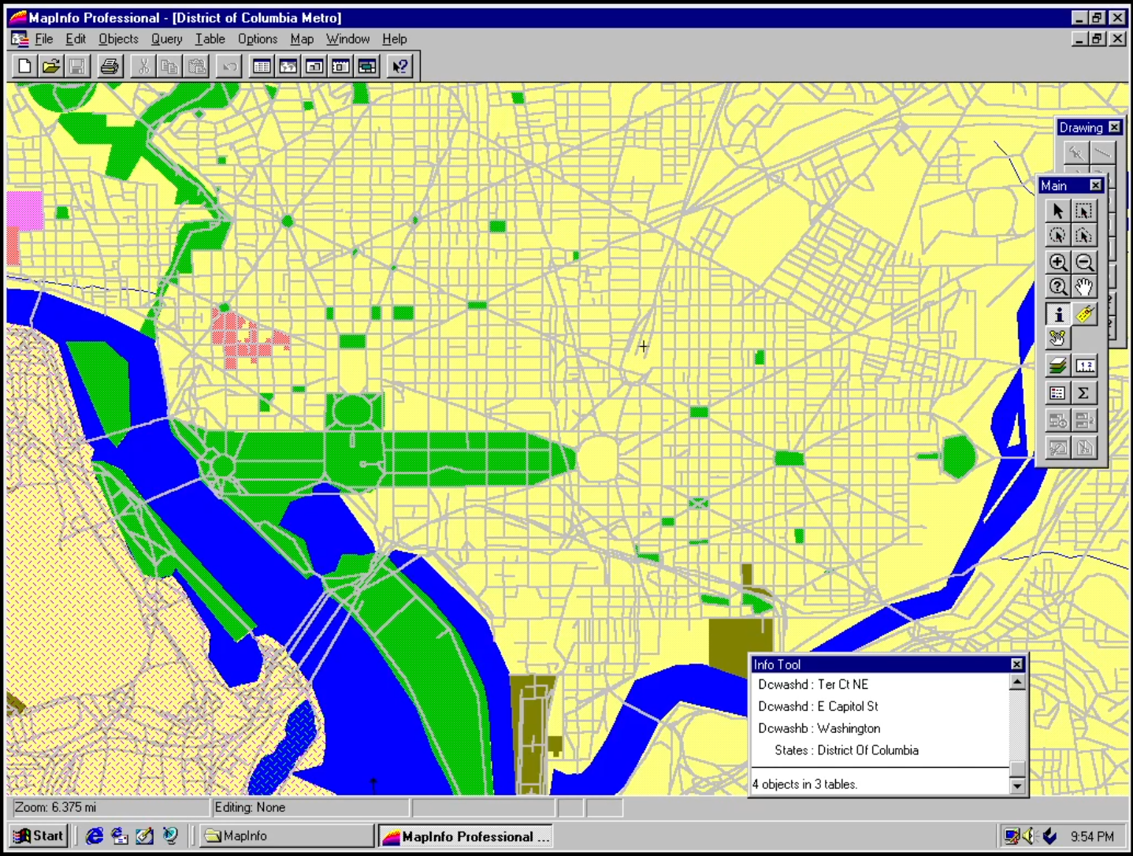The image size is (1133, 856).
Task: Open the Table menu
Action: [x=210, y=39]
